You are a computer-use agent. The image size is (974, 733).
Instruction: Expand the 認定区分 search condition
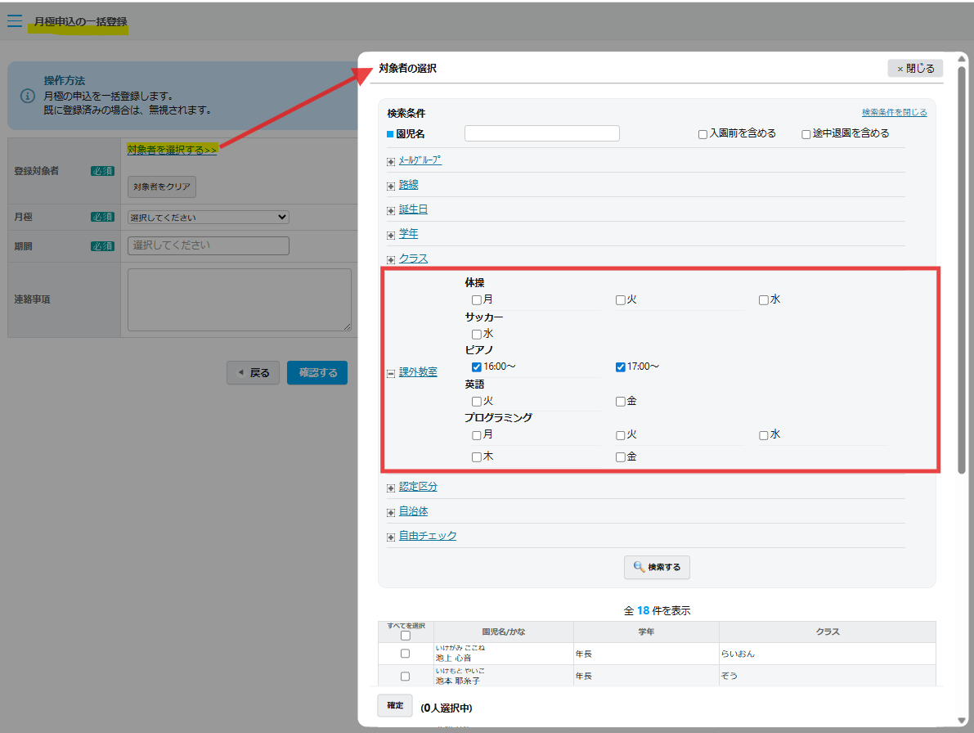[418, 487]
